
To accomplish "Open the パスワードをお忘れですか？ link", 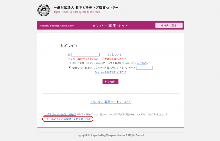I will tap(110, 72).
